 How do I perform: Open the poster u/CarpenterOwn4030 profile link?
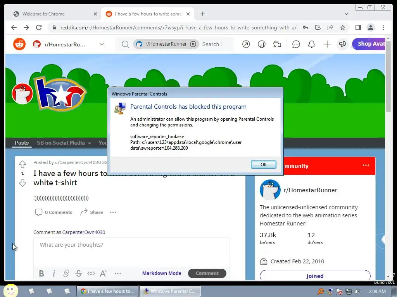78,162
